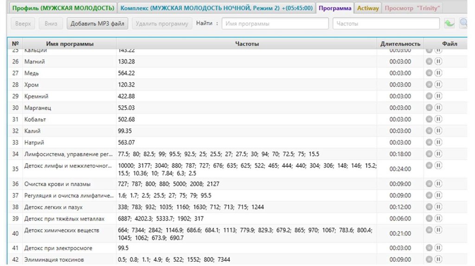Focus the Имя программы search field
Image resolution: width=475 pixels, height=266 pixels.
tap(275, 23)
